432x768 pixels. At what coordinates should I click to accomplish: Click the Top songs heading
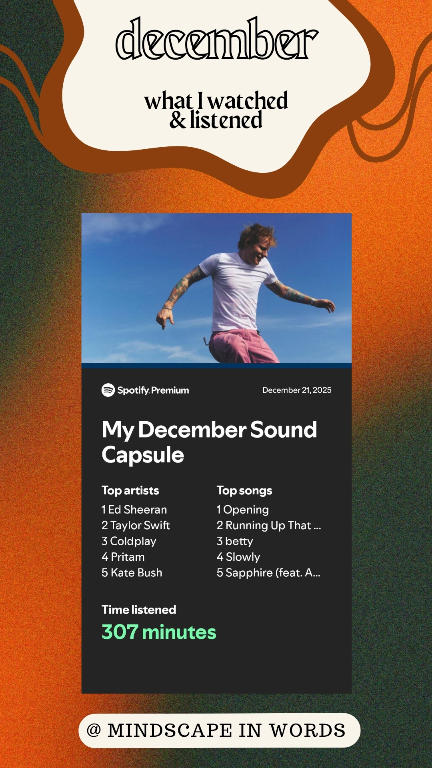coord(244,490)
